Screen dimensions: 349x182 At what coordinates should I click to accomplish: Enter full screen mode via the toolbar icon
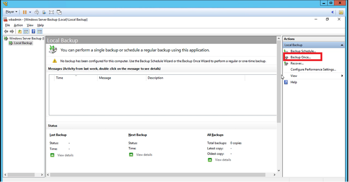51,12
